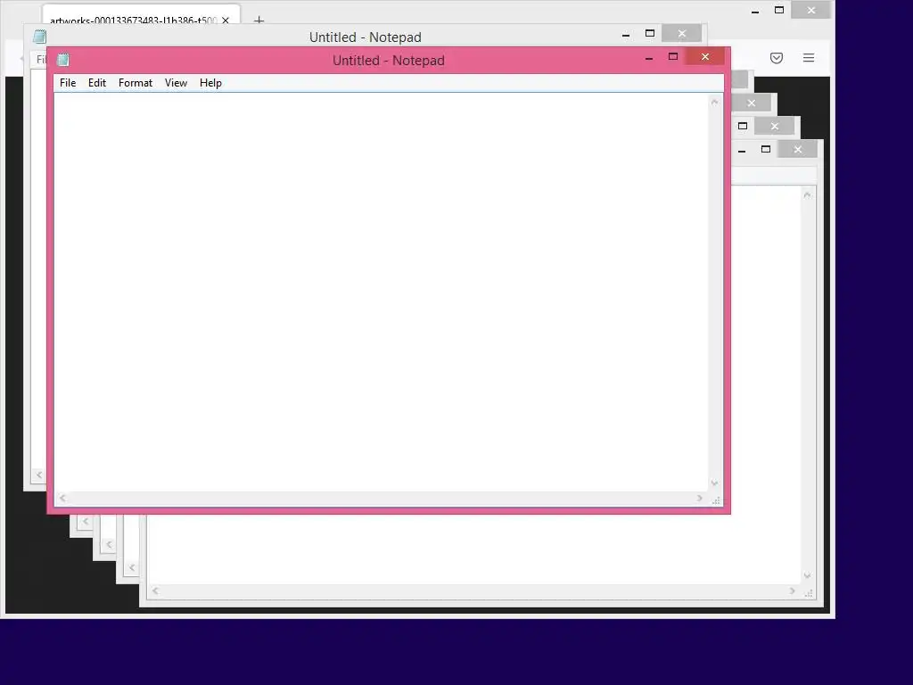Screen dimensions: 913x685
Task: Open the browser hamburger menu
Action: click(808, 57)
